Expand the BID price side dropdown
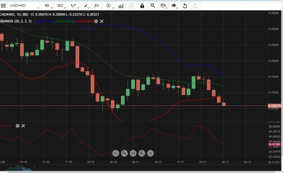 60,6
